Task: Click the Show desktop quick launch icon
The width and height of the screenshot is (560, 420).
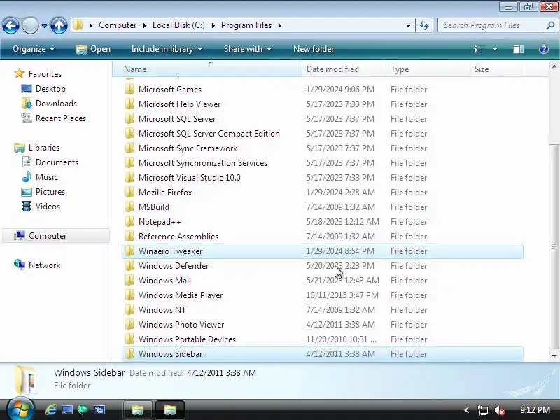Action: point(66,409)
